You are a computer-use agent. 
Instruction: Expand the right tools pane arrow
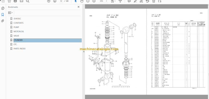[208, 74]
